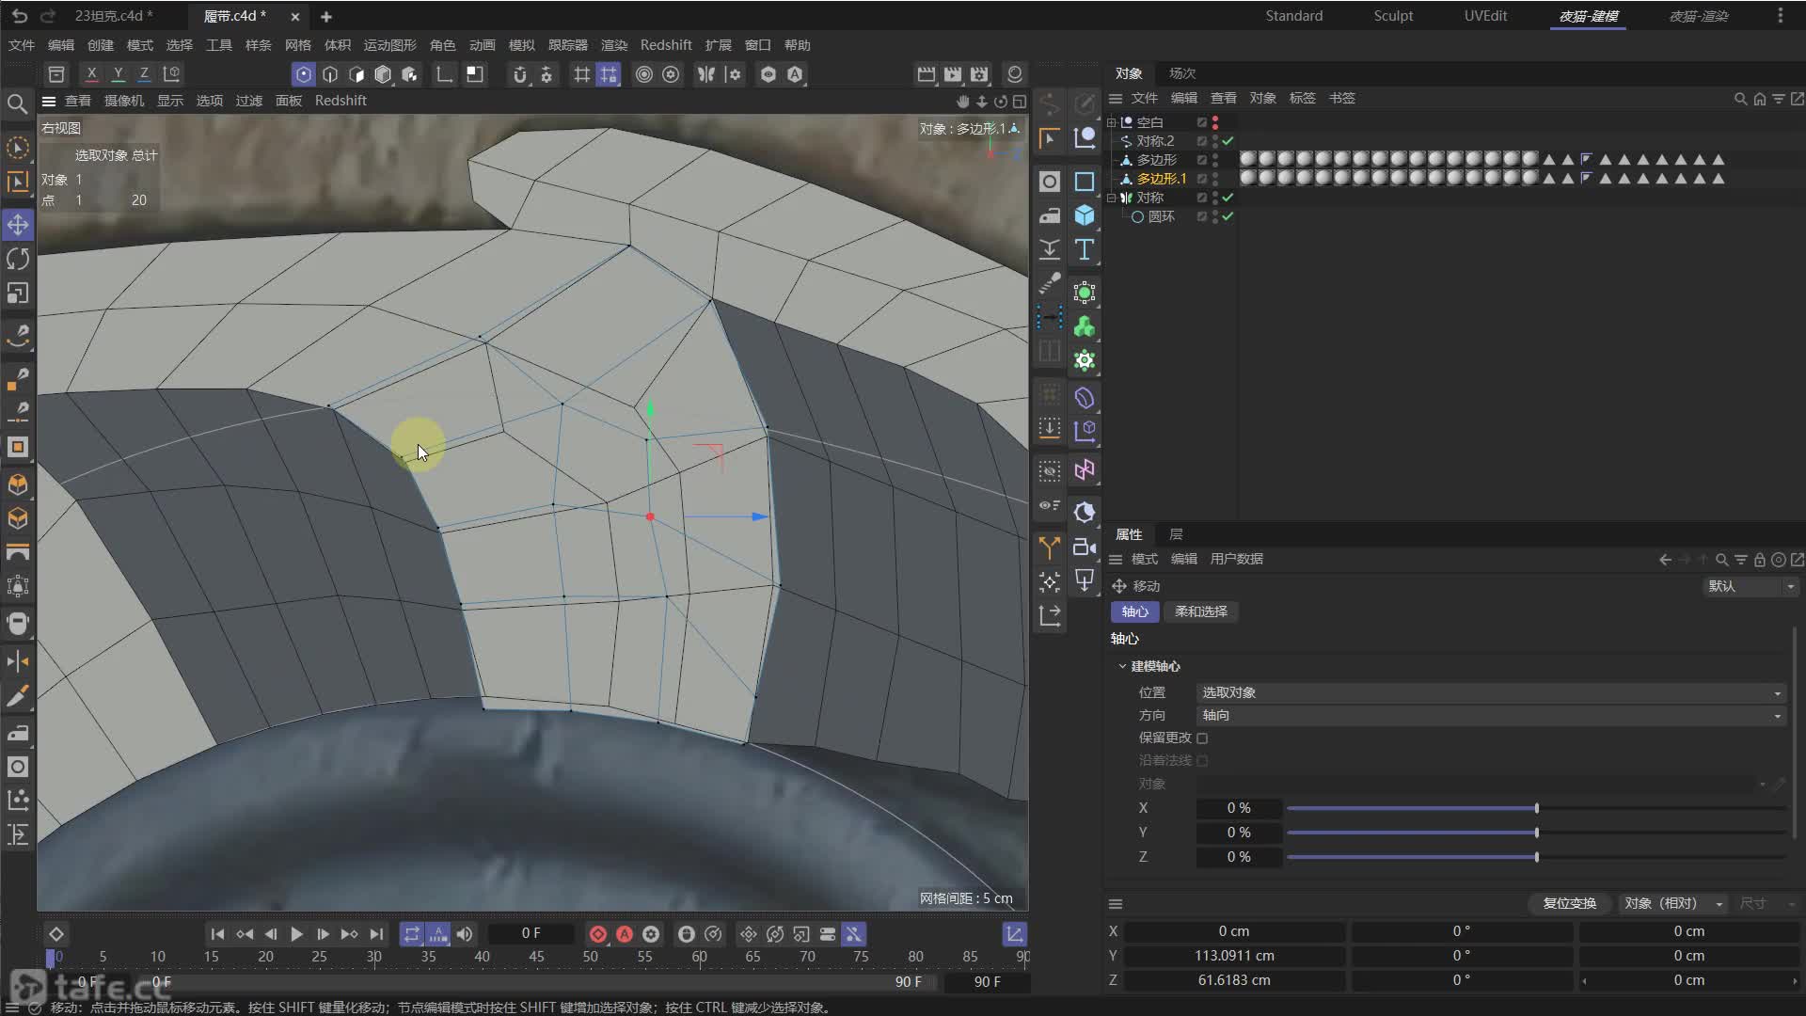Click the Redshift render view icon
1806x1016 pixels.
[x=1015, y=74]
